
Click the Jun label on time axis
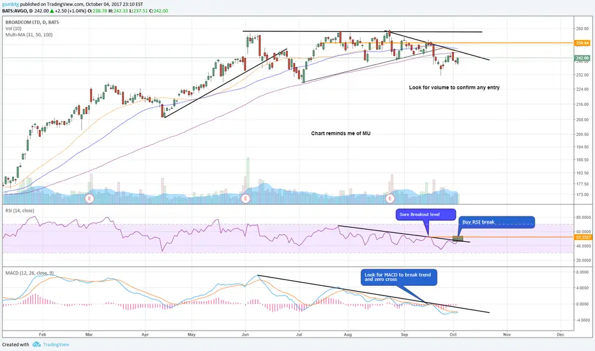(245, 334)
